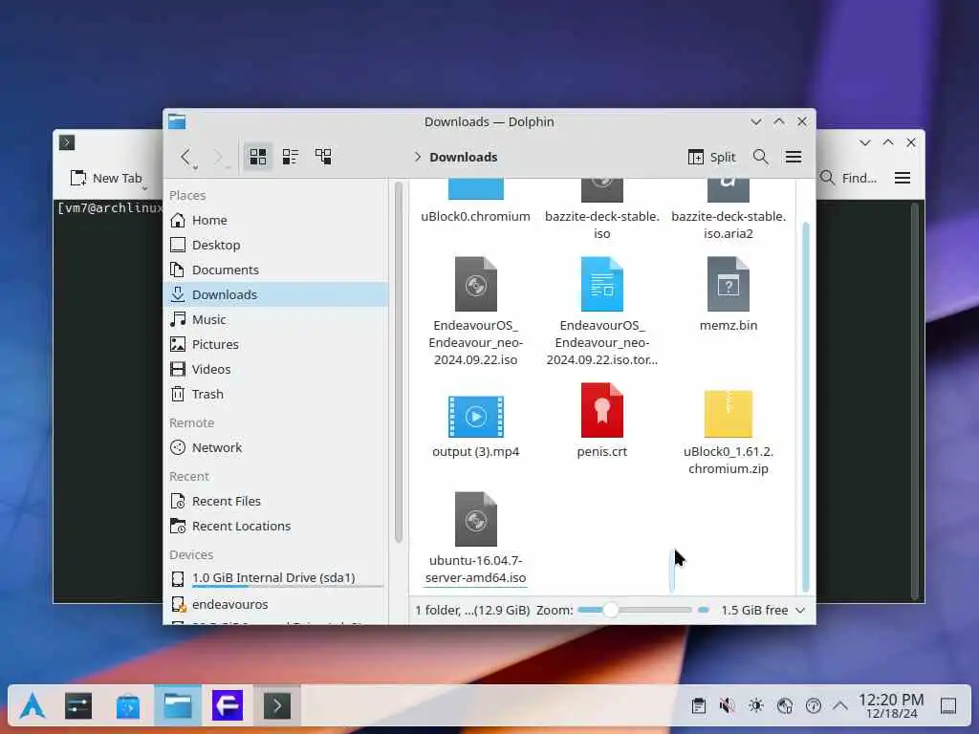Click the Dolphin window title bar icon
979x734 pixels.
click(x=177, y=121)
